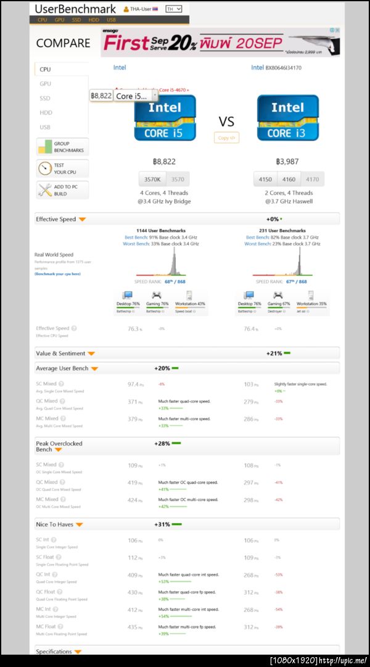Switch to the HDD side tab
Image resolution: width=370 pixels, height=667 pixels.
coord(46,113)
